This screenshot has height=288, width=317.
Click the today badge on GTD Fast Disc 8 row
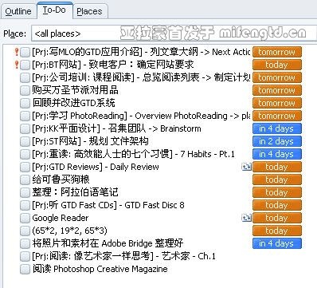click(x=277, y=205)
